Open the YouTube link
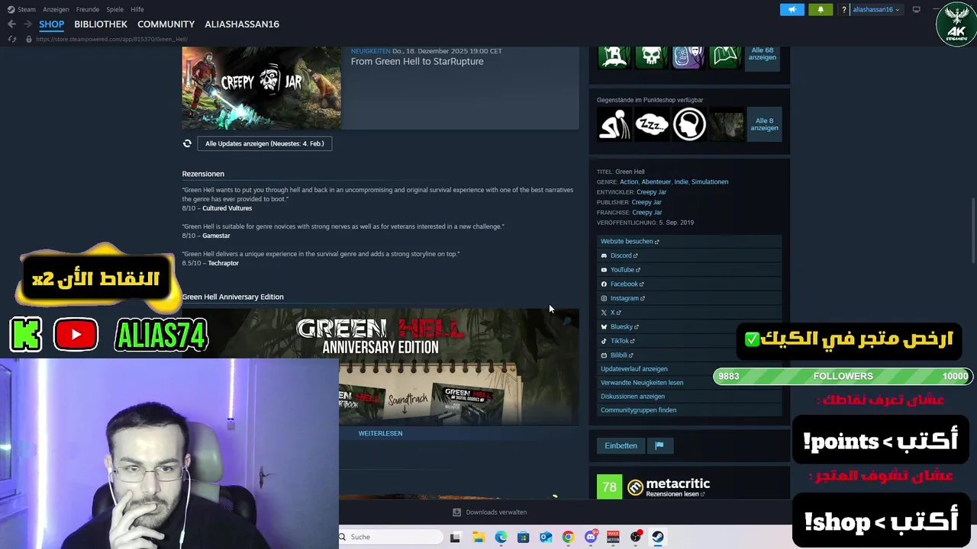 coord(625,270)
